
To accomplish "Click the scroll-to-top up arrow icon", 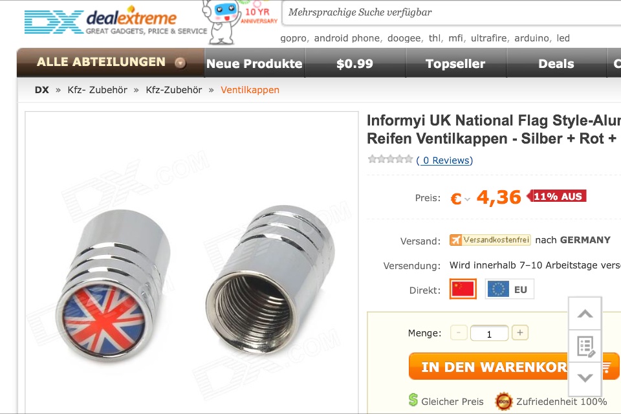I will coord(585,314).
